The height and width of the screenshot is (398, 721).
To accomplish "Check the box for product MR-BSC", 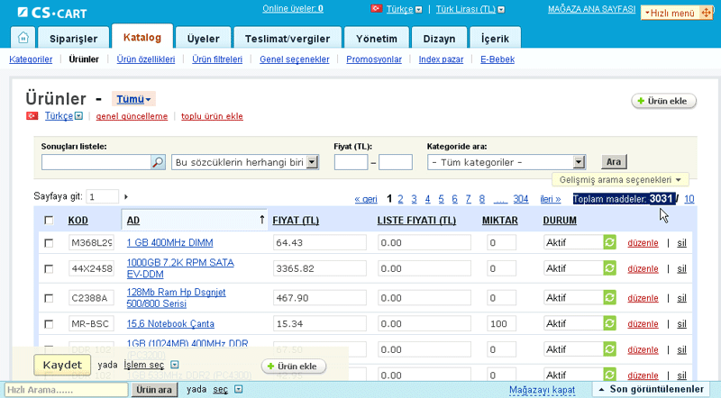I will [49, 324].
